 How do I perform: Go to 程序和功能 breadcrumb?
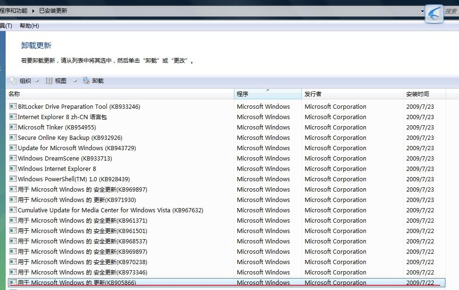(x=14, y=11)
